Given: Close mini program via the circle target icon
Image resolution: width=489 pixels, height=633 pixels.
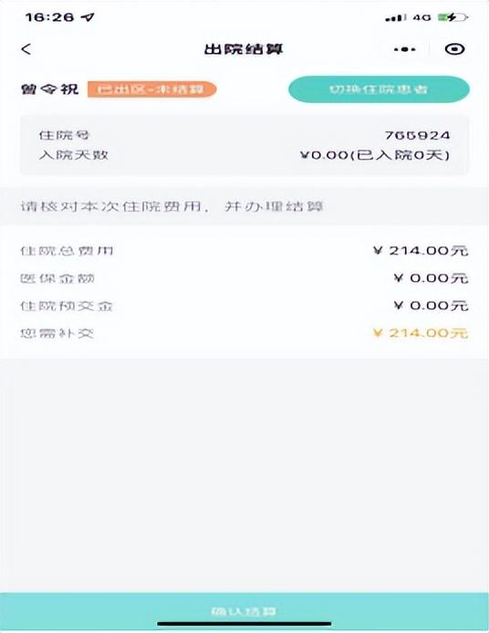Looking at the screenshot, I should 455,49.
